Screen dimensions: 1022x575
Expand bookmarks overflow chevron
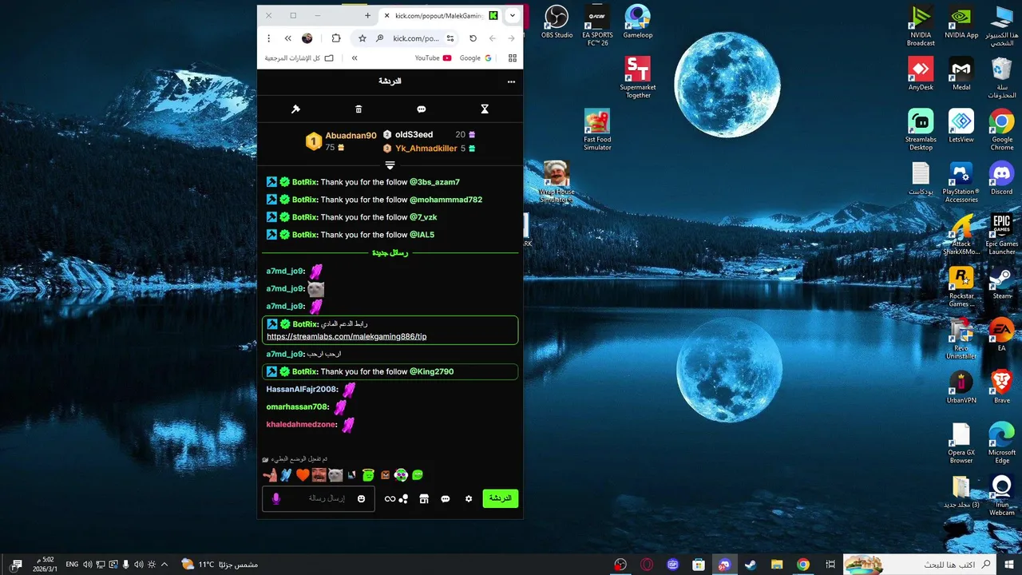pos(355,58)
